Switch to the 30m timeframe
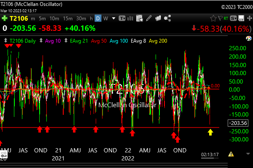The image size is (253, 168). [x=81, y=19]
